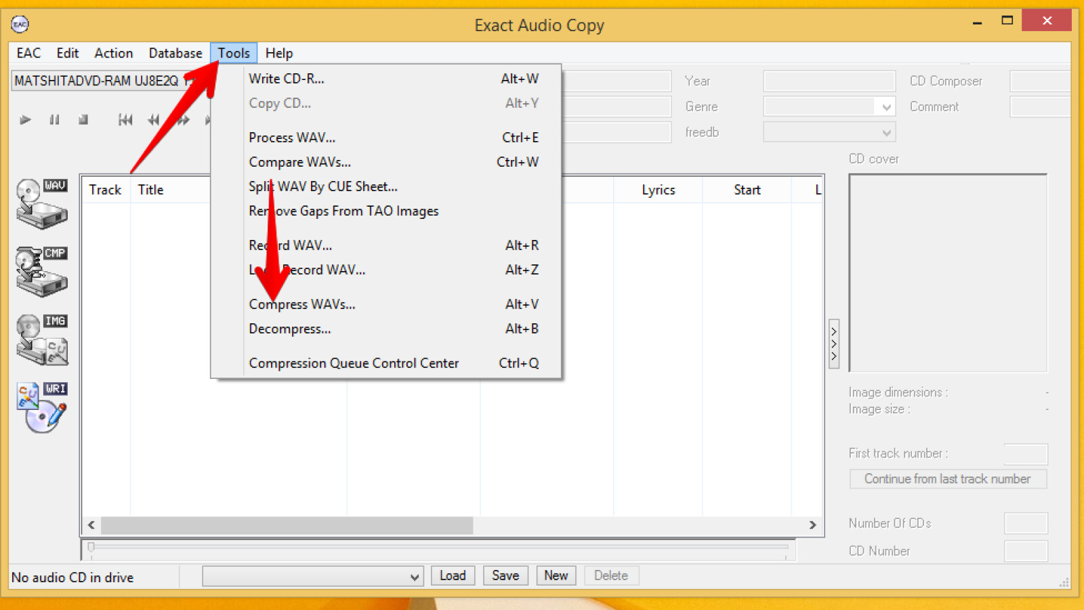Select the WRI write CD icon
This screenshot has width=1084, height=610.
click(42, 407)
